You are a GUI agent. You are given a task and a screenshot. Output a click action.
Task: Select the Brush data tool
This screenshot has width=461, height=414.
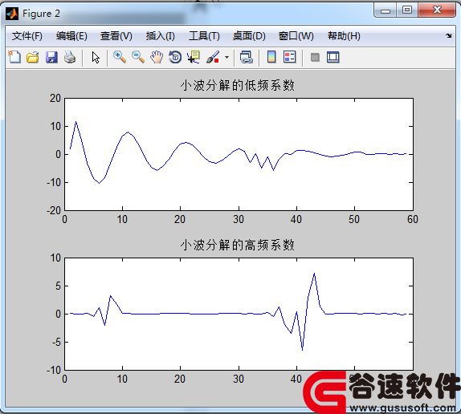click(x=213, y=57)
